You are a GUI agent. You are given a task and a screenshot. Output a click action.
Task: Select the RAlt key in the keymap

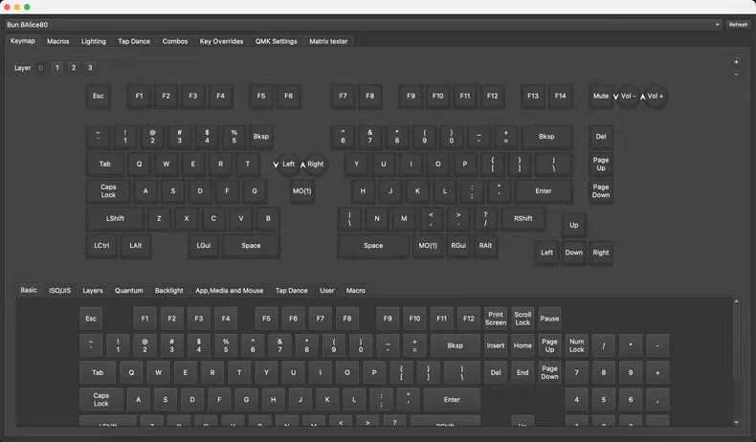pyautogui.click(x=485, y=245)
